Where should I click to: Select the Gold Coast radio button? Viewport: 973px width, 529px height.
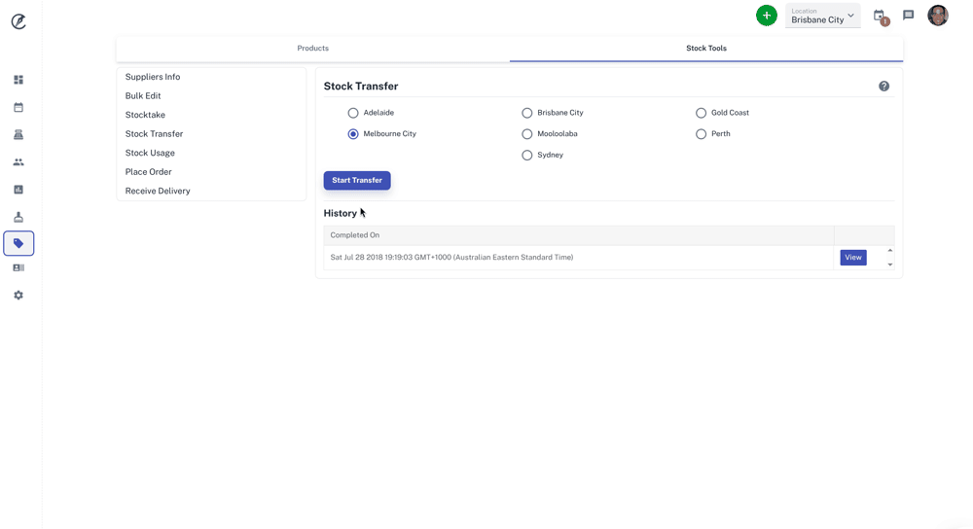tap(701, 113)
